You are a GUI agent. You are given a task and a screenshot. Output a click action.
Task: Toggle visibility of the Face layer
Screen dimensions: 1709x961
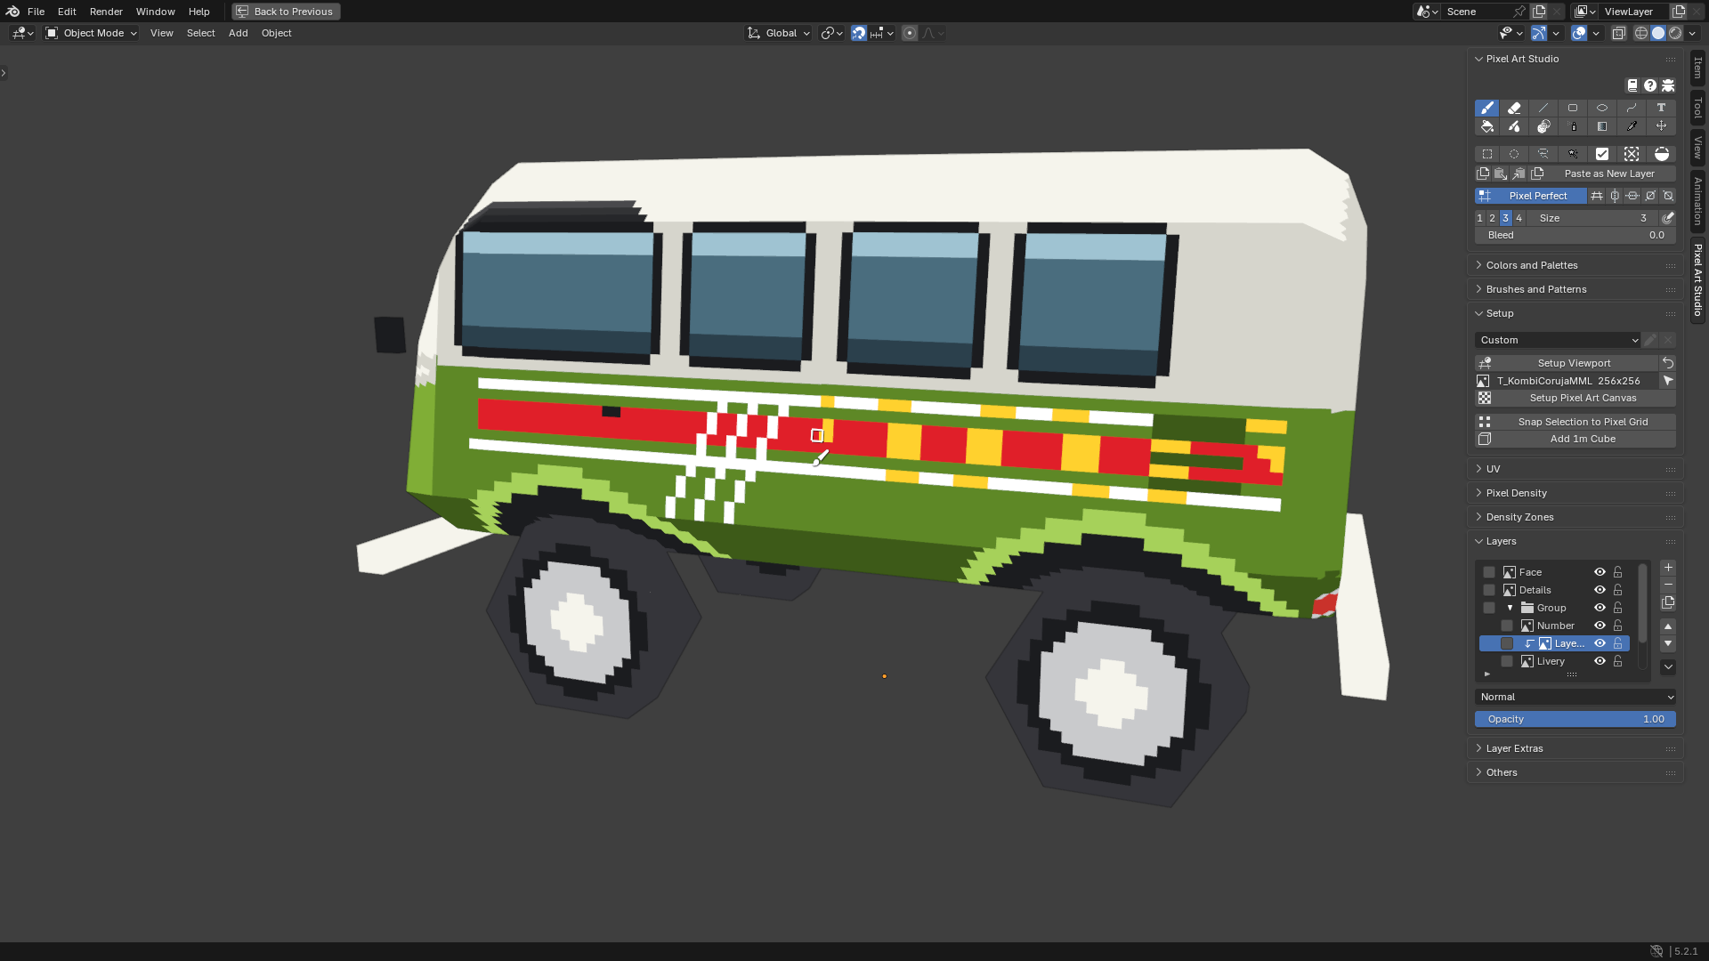[x=1600, y=572]
